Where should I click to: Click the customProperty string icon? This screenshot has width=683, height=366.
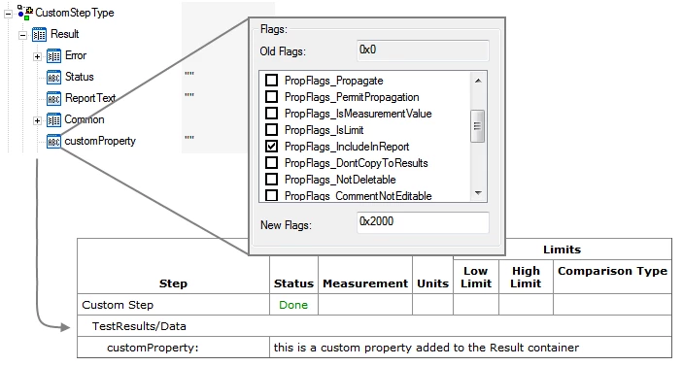53,142
